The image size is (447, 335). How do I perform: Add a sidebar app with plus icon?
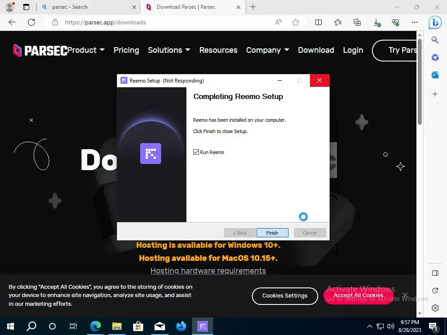coord(435,94)
